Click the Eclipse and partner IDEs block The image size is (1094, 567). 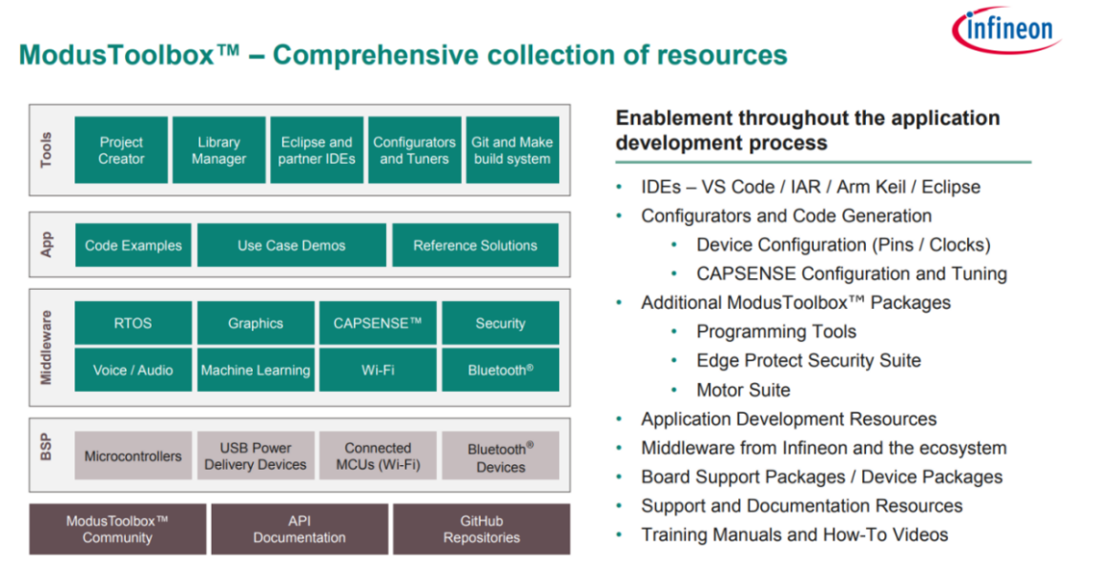pyautogui.click(x=317, y=150)
